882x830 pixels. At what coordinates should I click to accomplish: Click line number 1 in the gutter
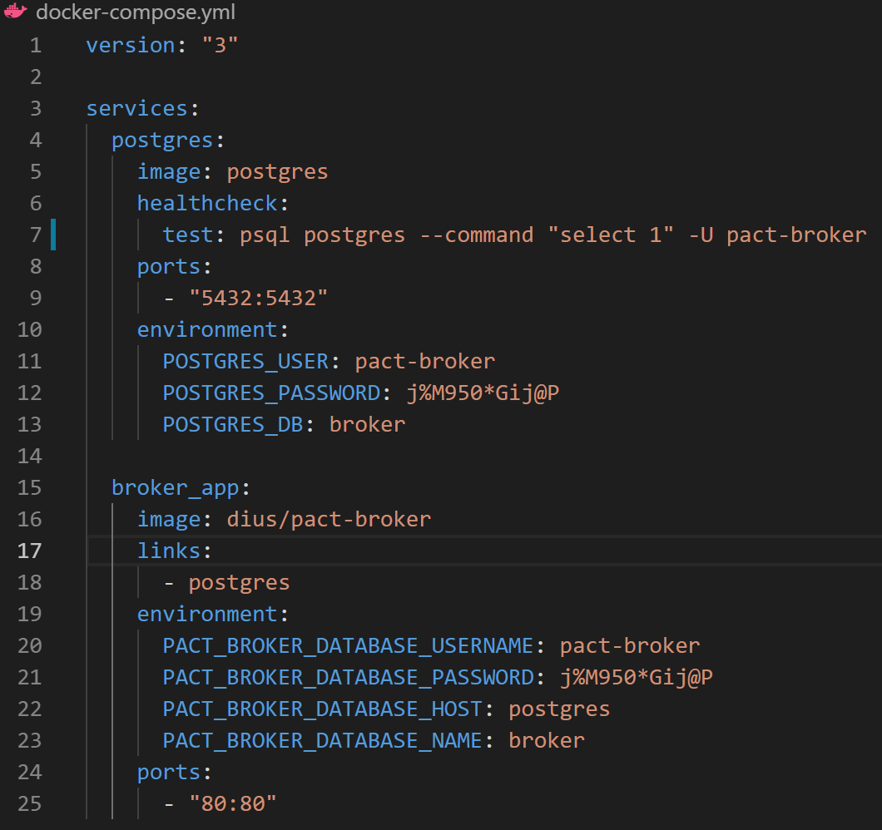point(36,45)
